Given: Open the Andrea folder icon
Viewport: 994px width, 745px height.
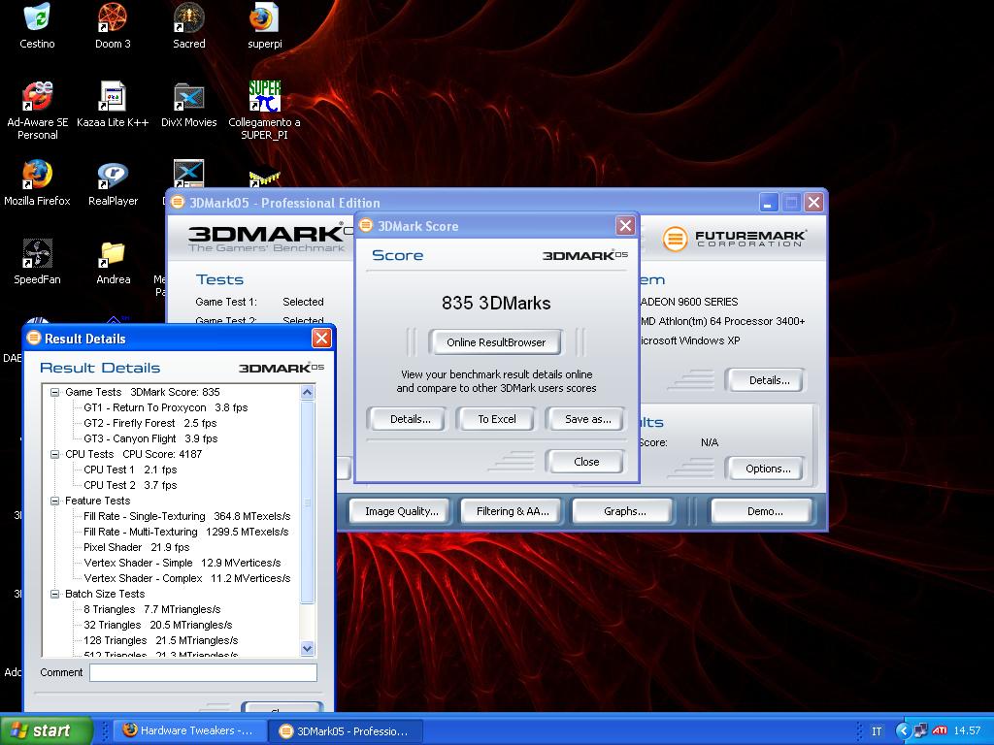Looking at the screenshot, I should (113, 262).
